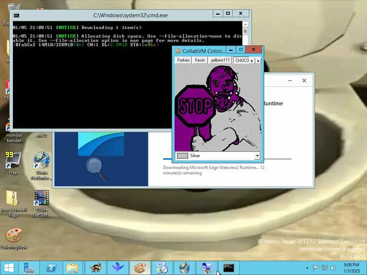This screenshot has width=367, height=275.
Task: Select the yellows111 tab
Action: click(x=220, y=60)
